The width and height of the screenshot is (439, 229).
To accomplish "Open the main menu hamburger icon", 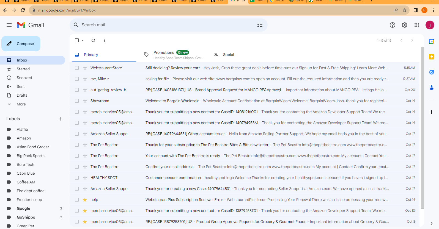I will coord(9,25).
